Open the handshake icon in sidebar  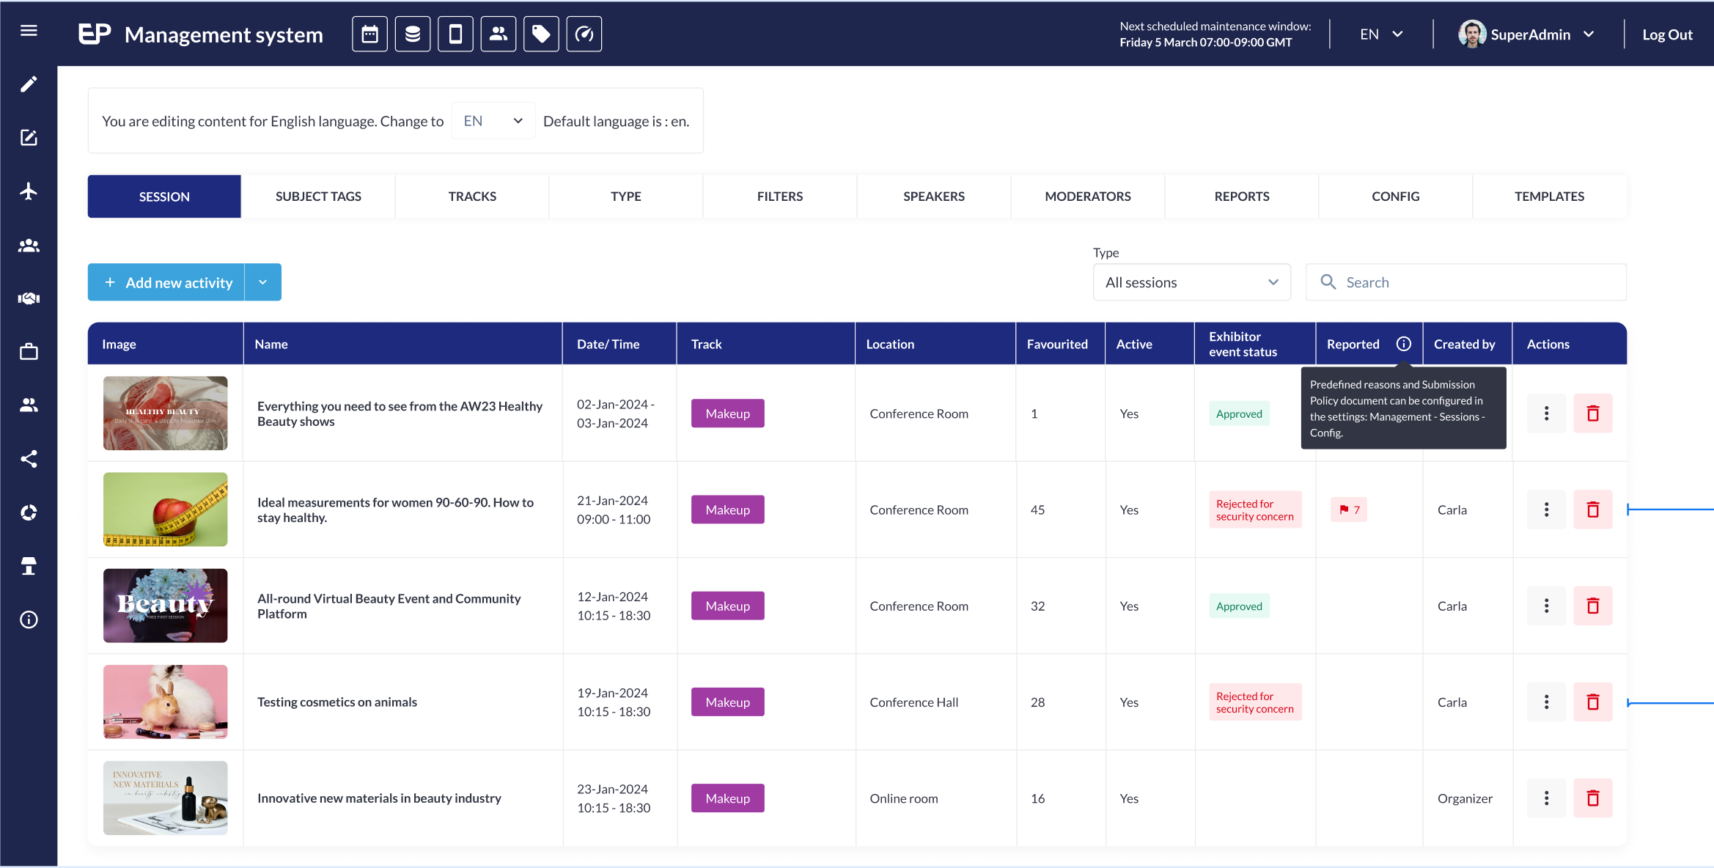pyautogui.click(x=29, y=298)
